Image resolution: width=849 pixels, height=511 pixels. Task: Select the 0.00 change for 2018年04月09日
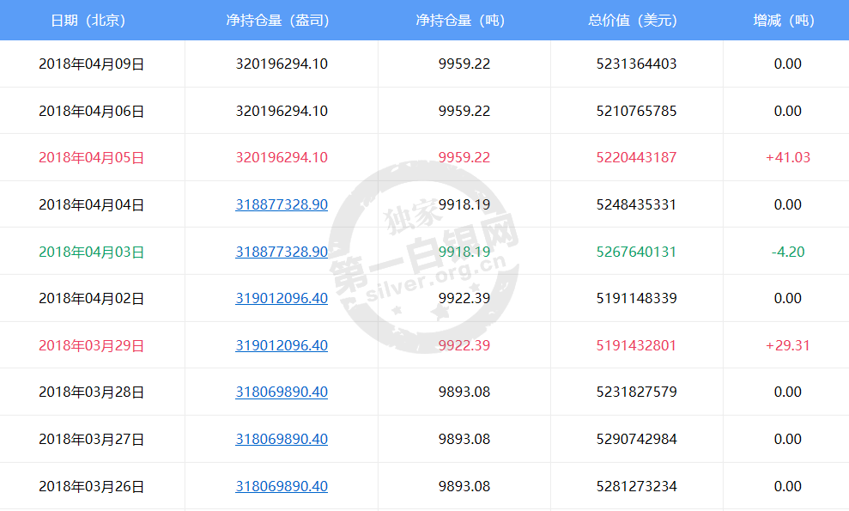(x=788, y=64)
